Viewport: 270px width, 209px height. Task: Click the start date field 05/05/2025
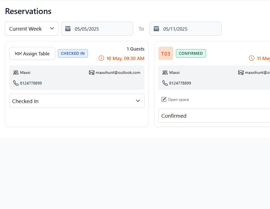click(x=101, y=29)
